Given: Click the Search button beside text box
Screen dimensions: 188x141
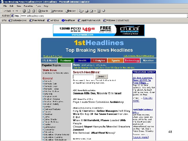Looking at the screenshot, I should point(102,77).
